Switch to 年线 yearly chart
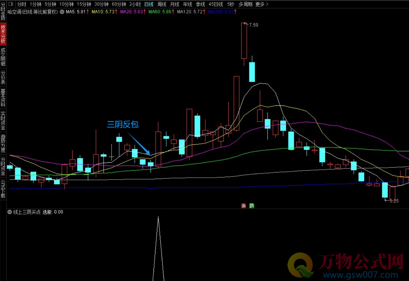409x281 pixels. 187,4
